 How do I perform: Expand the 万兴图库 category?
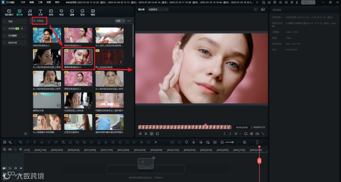tap(14, 36)
